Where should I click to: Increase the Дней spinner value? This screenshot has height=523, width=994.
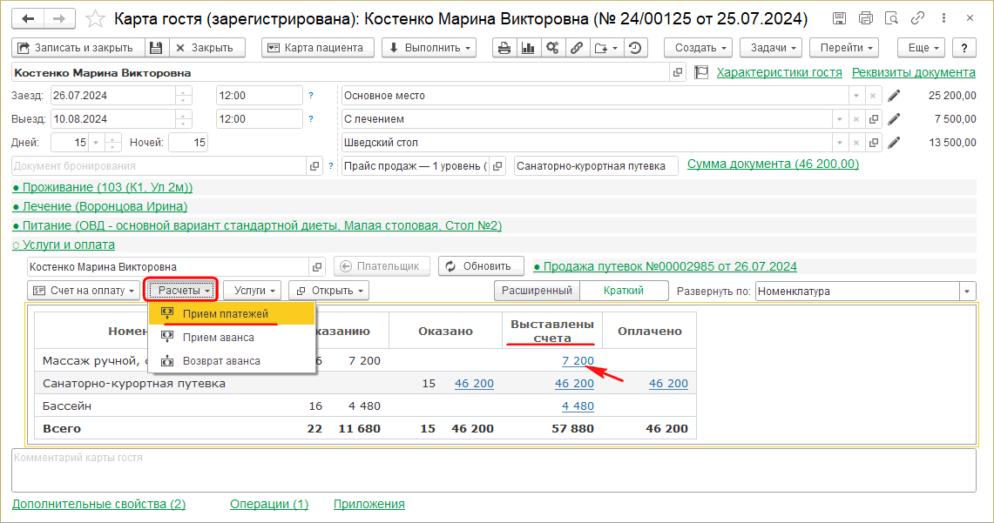tap(112, 137)
